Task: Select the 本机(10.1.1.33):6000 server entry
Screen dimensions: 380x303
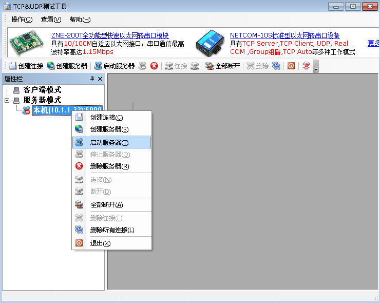Action: pos(67,110)
